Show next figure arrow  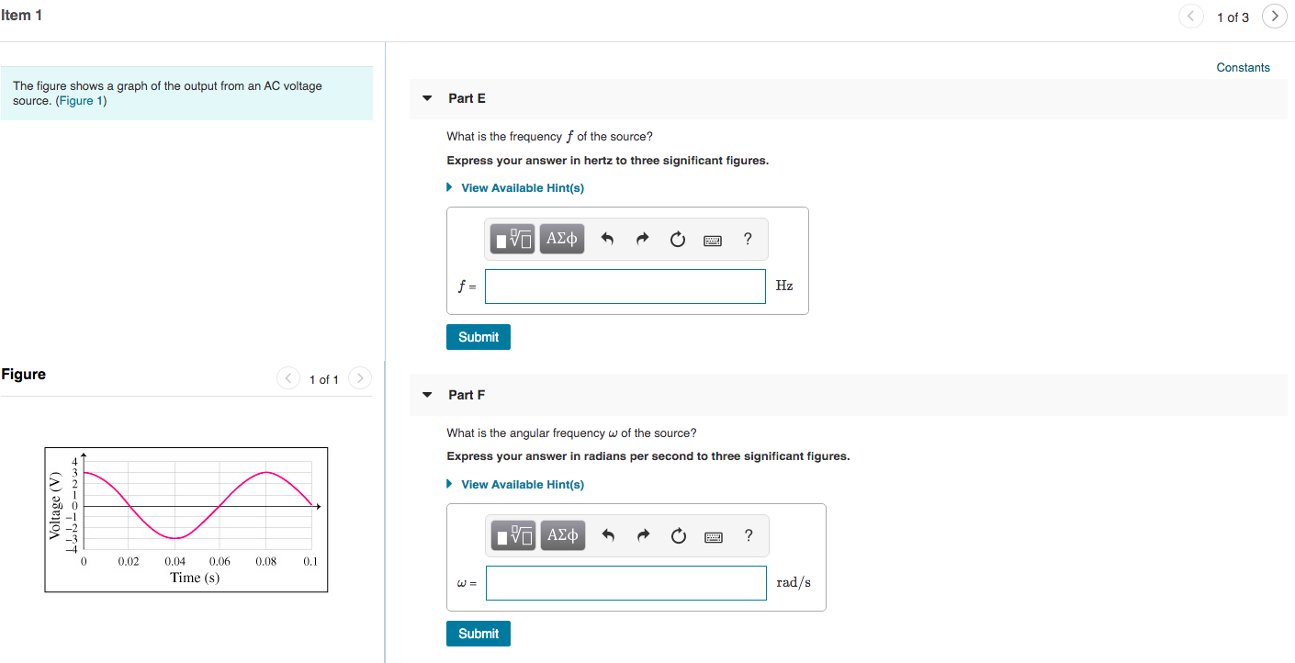click(x=360, y=378)
